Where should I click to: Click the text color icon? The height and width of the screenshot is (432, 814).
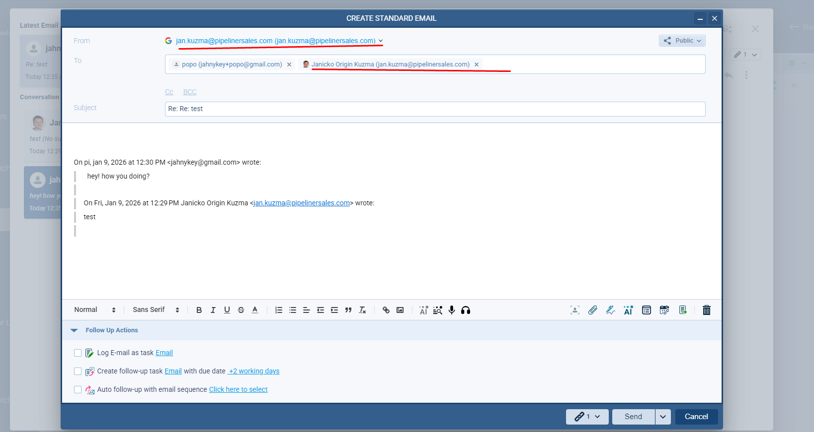pos(255,310)
